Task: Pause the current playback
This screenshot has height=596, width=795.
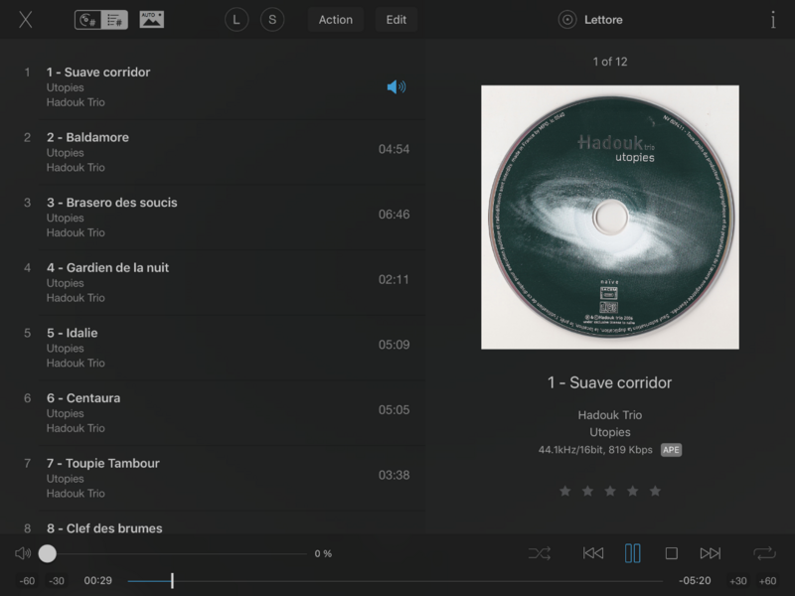Action: pos(632,553)
